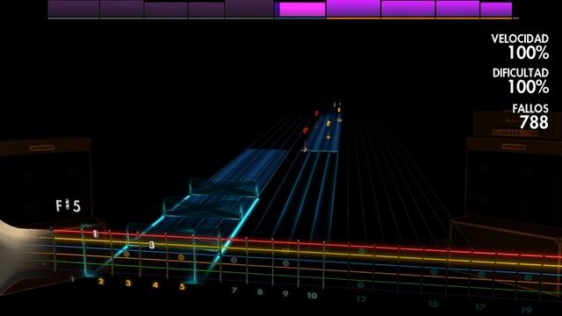Select the third bright magenta section block
Image resolution: width=562 pixels, height=316 pixels.
point(407,9)
